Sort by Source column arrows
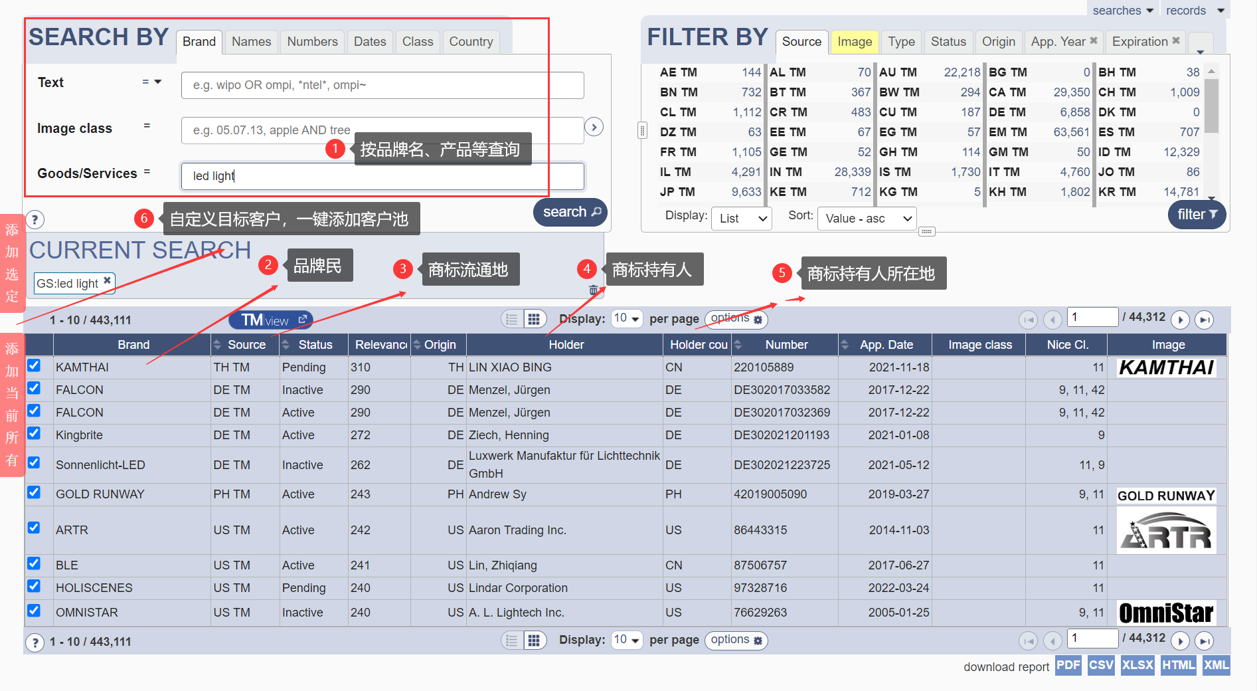This screenshot has width=1257, height=691. (x=217, y=345)
